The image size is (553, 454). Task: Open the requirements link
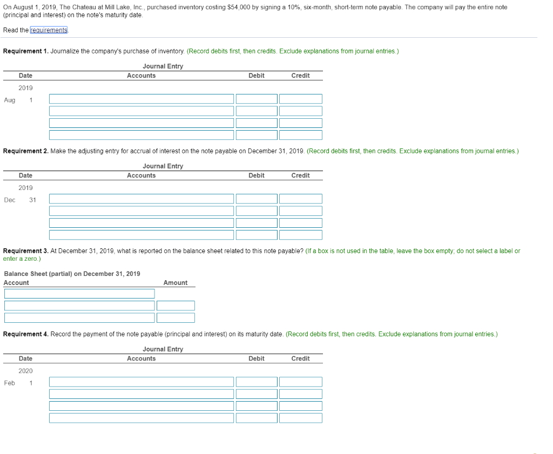[x=49, y=30]
